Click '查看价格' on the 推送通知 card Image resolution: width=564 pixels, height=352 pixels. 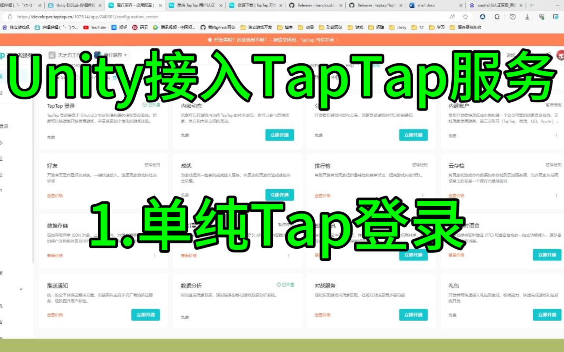coord(55,315)
